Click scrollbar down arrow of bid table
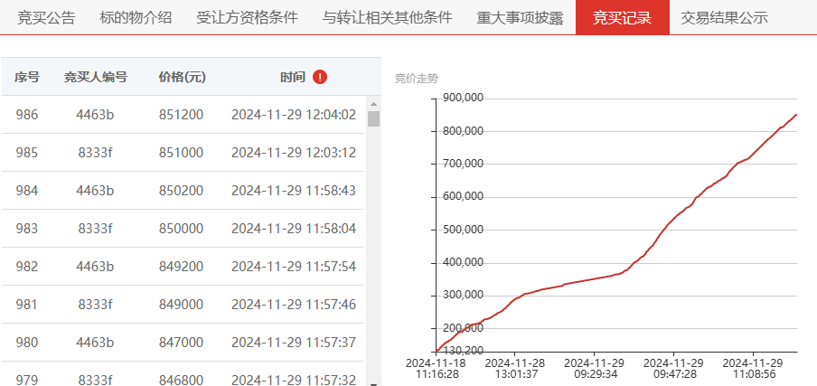This screenshot has width=817, height=386. (373, 383)
